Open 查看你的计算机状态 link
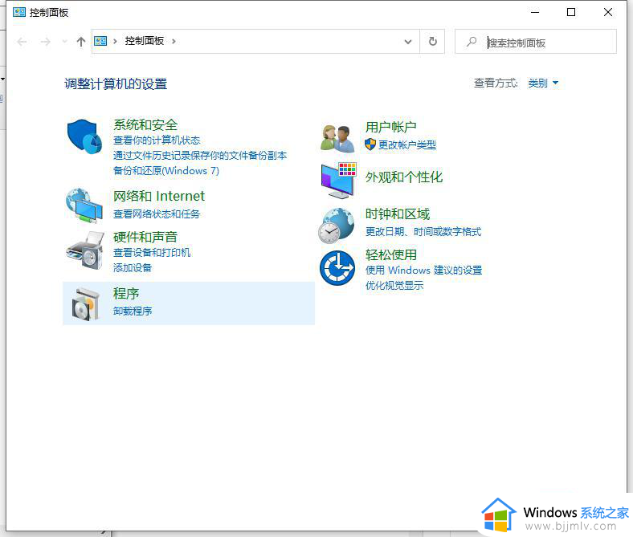The image size is (633, 537). (157, 140)
